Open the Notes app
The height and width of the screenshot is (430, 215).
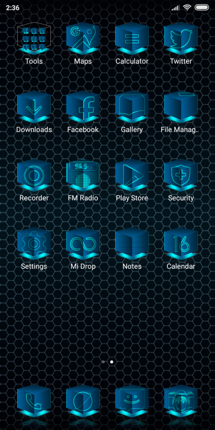(132, 244)
